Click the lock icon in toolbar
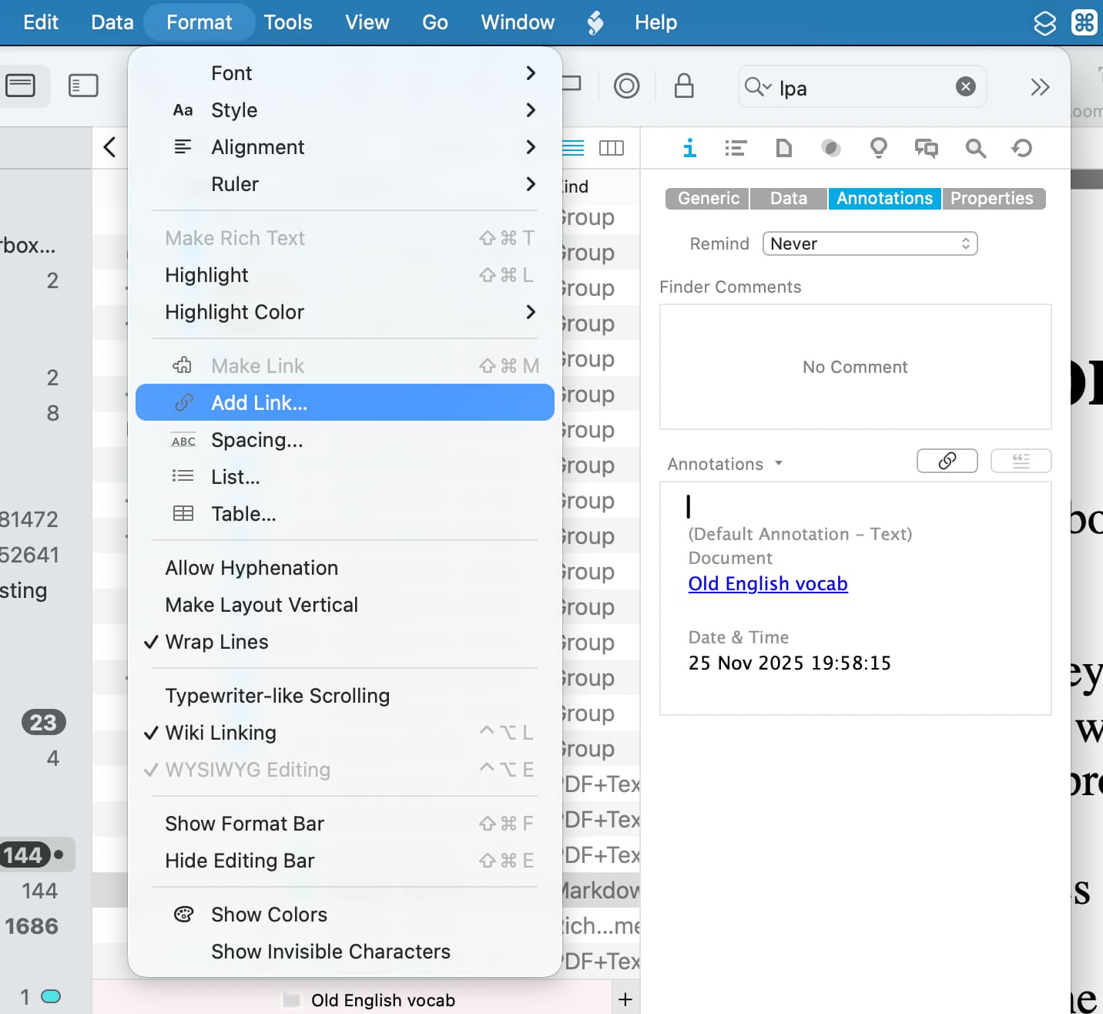This screenshot has width=1103, height=1014. point(683,86)
